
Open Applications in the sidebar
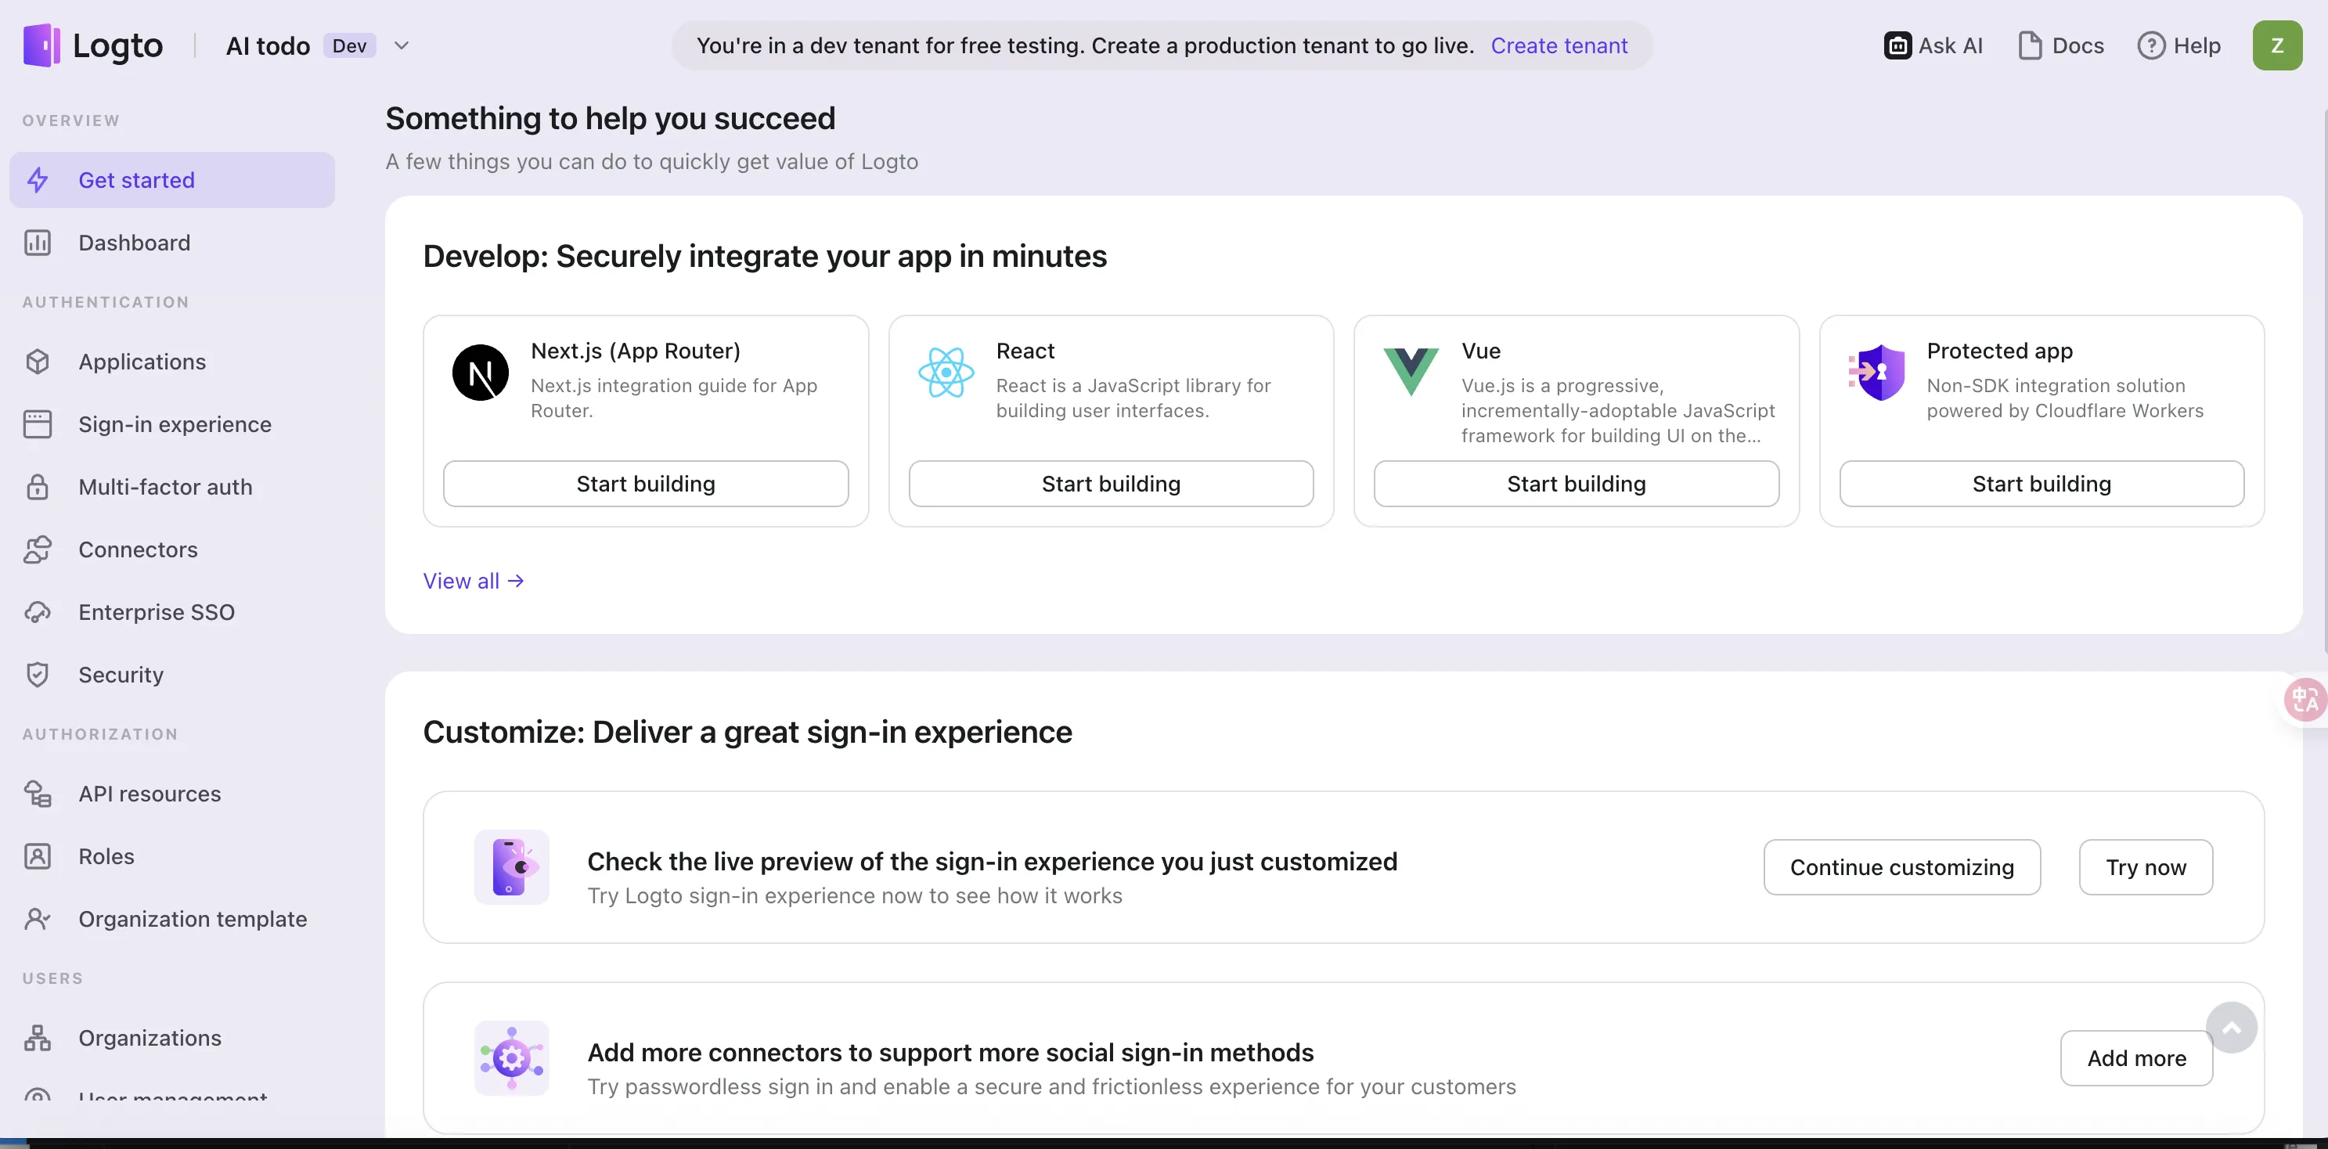(x=142, y=362)
